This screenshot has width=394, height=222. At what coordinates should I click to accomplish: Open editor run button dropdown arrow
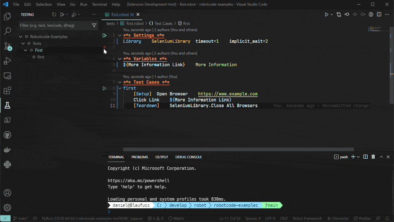point(332,15)
